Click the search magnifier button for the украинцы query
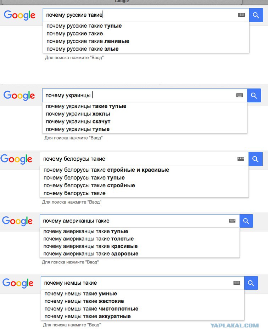This screenshot has width=268, height=336. (254, 95)
